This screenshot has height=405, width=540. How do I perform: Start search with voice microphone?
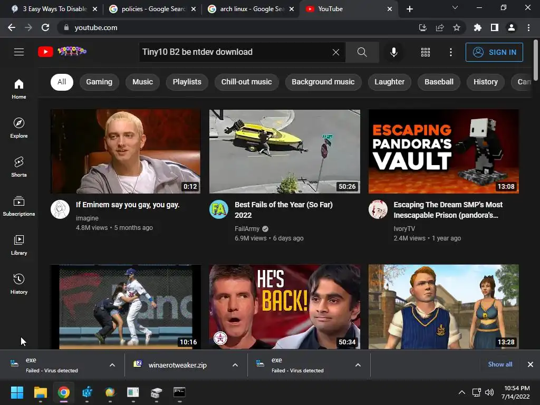coord(393,52)
